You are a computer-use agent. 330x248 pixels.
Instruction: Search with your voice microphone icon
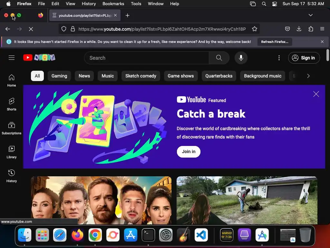point(241,58)
